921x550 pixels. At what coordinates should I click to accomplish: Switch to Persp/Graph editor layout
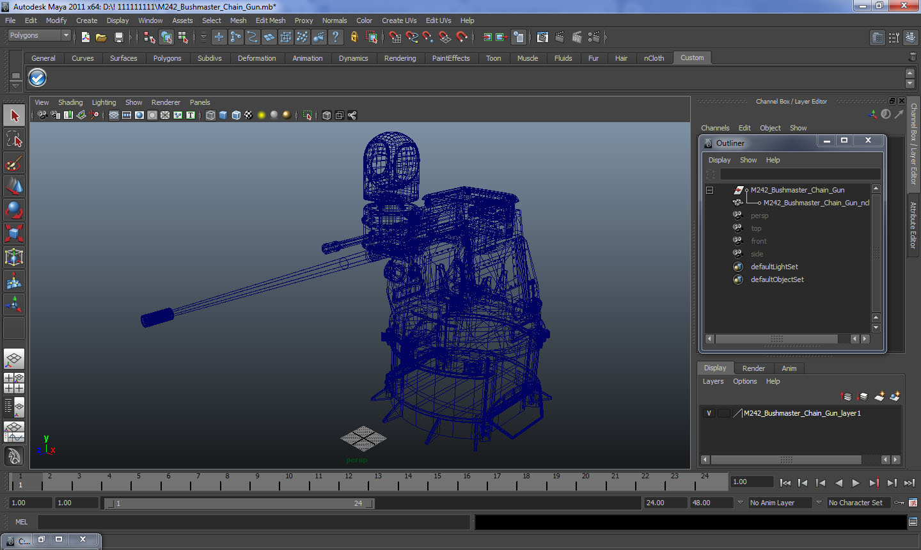[14, 432]
